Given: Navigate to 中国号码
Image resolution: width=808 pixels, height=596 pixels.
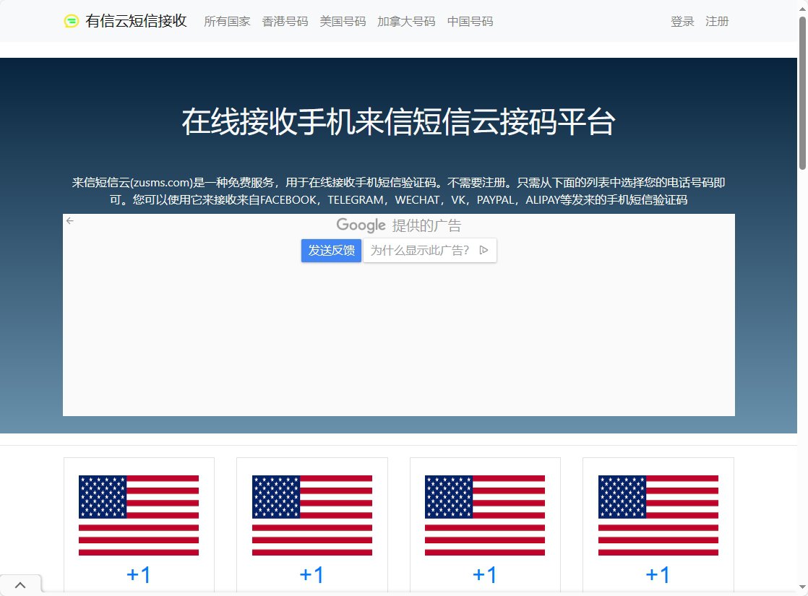Looking at the screenshot, I should point(470,22).
